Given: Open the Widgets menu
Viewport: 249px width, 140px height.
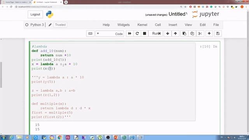Looking at the screenshot, I should pyautogui.click(x=123, y=25).
